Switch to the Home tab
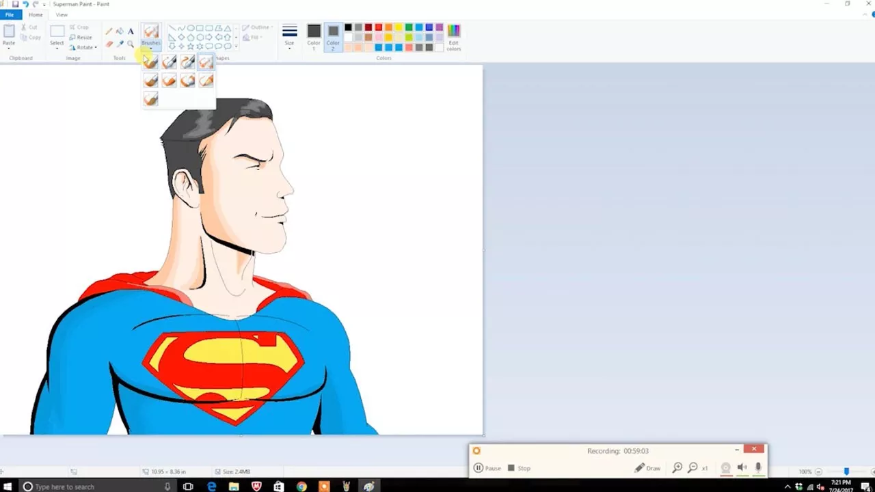 (x=36, y=15)
